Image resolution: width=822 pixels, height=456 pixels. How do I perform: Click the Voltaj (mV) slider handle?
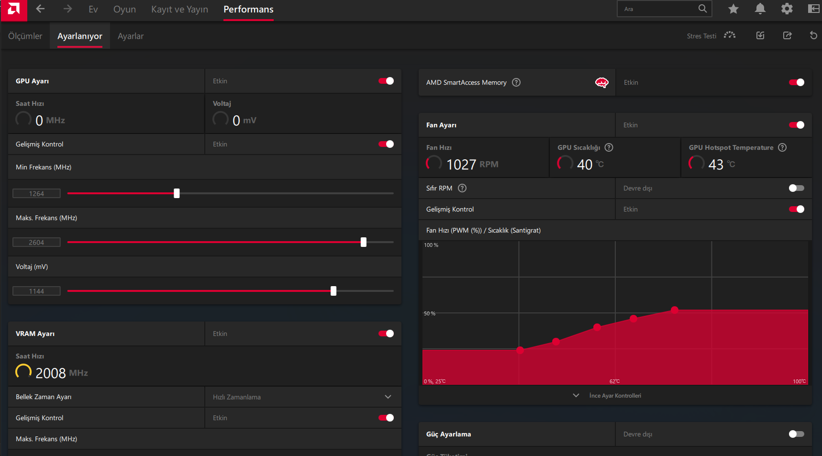(333, 291)
